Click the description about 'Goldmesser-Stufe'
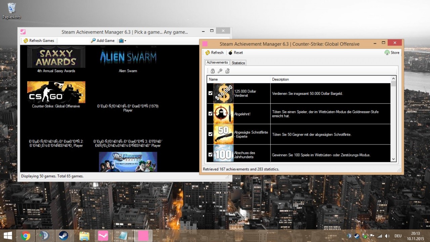This screenshot has height=242, width=430. 325,114
